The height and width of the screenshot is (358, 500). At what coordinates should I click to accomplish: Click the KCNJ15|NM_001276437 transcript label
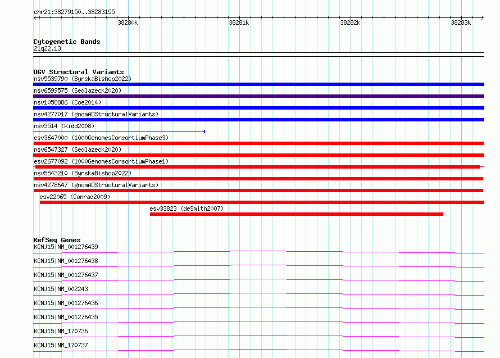coord(66,275)
